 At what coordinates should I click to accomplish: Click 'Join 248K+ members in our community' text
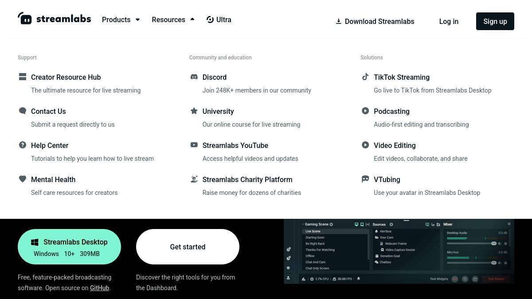(257, 90)
